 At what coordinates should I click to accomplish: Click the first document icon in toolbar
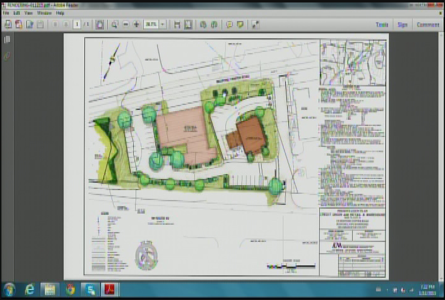point(8,25)
